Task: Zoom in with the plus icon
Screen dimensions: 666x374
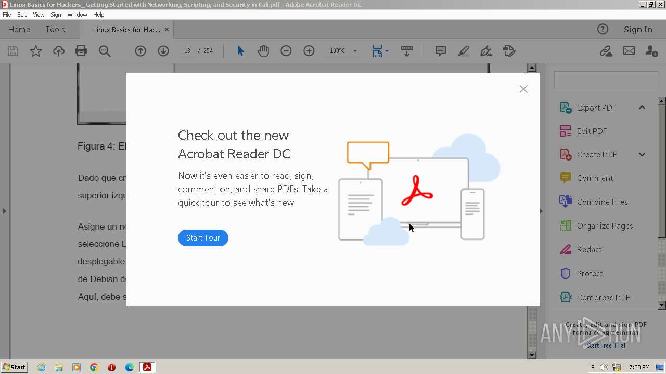Action: click(x=309, y=51)
